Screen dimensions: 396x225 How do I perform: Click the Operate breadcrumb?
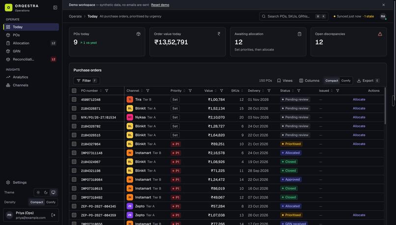click(x=75, y=16)
